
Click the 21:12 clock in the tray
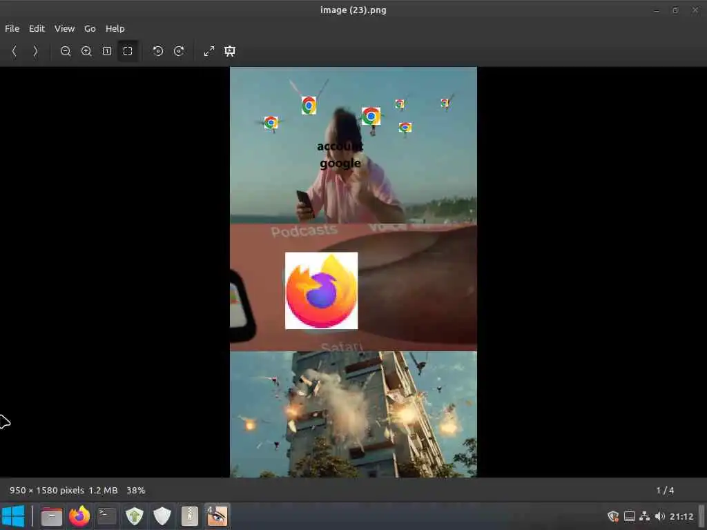[x=681, y=516]
